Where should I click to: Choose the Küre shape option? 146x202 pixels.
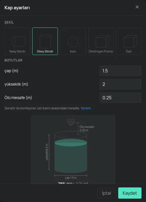[x=73, y=41]
